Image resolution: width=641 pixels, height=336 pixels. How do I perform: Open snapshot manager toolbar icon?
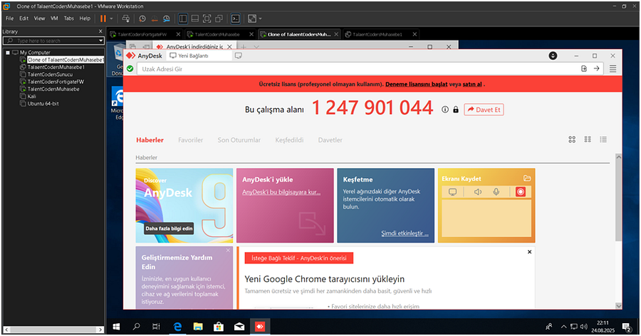pos(167,19)
